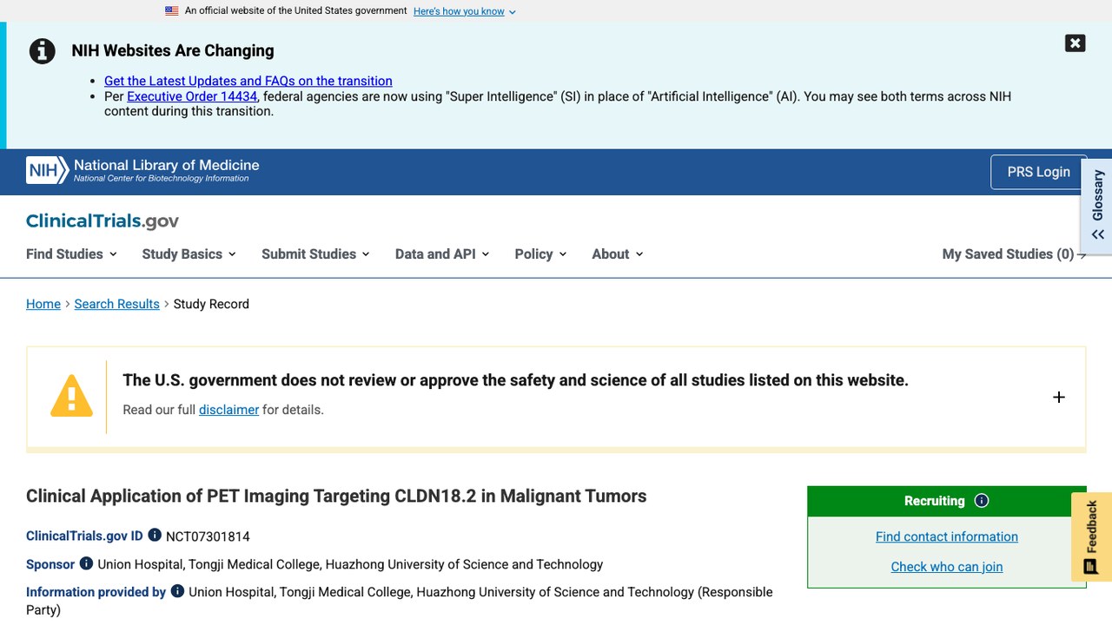Click the info icon next to ClinicalTrials.gov ID

[x=155, y=536]
